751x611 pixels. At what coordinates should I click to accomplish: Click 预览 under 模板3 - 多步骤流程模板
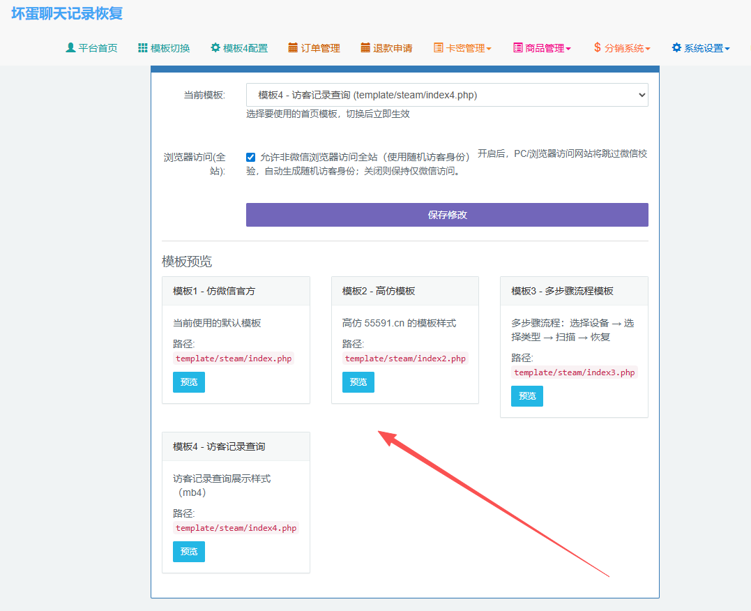[526, 395]
